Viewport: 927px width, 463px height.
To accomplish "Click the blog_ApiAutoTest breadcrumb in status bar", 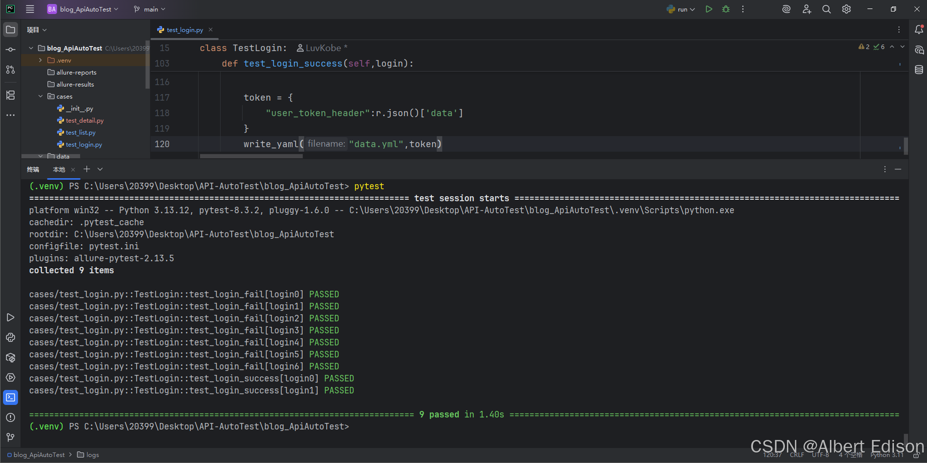I will 36,455.
